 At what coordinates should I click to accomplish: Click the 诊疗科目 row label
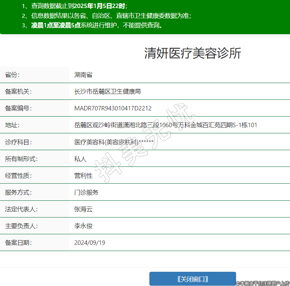(x=18, y=142)
